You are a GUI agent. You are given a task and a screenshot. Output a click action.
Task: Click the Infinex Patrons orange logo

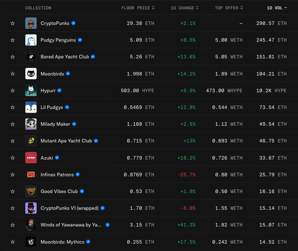31,174
